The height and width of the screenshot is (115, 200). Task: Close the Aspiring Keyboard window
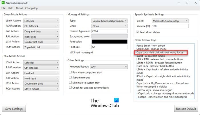pyautogui.click(x=195, y=3)
